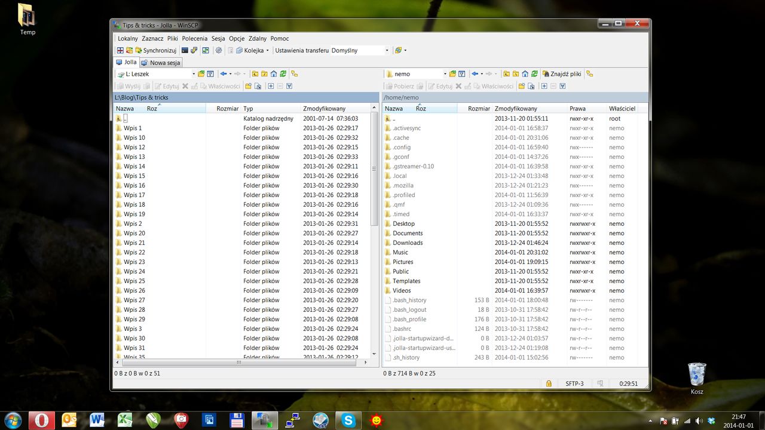Open the Temp folder on desktop
Viewport: 765px width, 430px height.
[x=27, y=19]
